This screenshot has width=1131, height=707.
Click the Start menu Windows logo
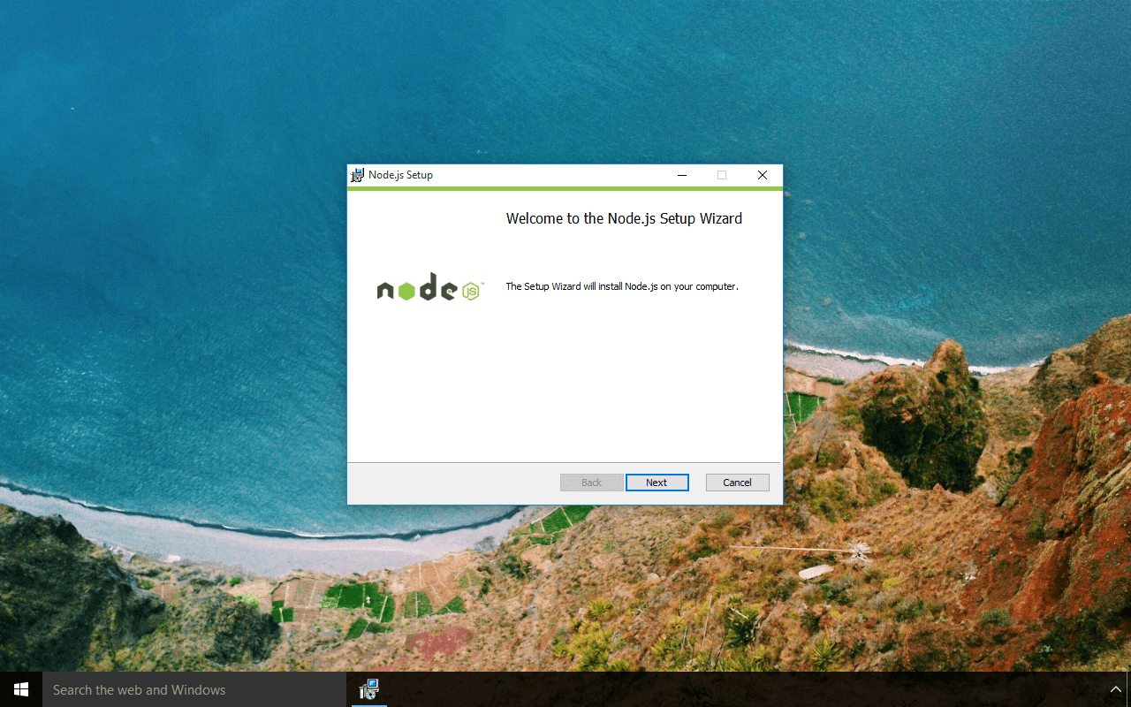click(20, 688)
